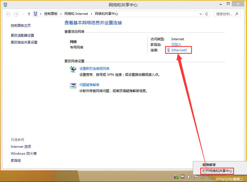Click the Chinese input method indicator

(x=210, y=177)
